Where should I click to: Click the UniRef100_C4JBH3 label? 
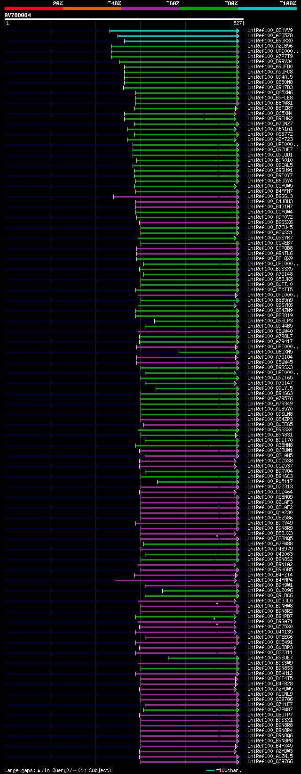click(270, 202)
